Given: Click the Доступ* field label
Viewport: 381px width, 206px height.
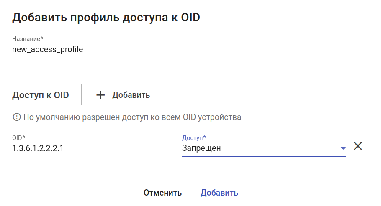Looking at the screenshot, I should (194, 137).
